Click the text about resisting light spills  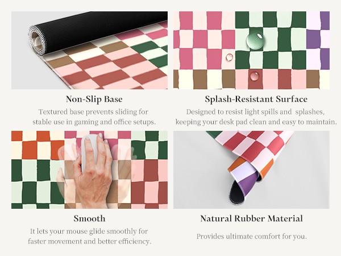256,117
